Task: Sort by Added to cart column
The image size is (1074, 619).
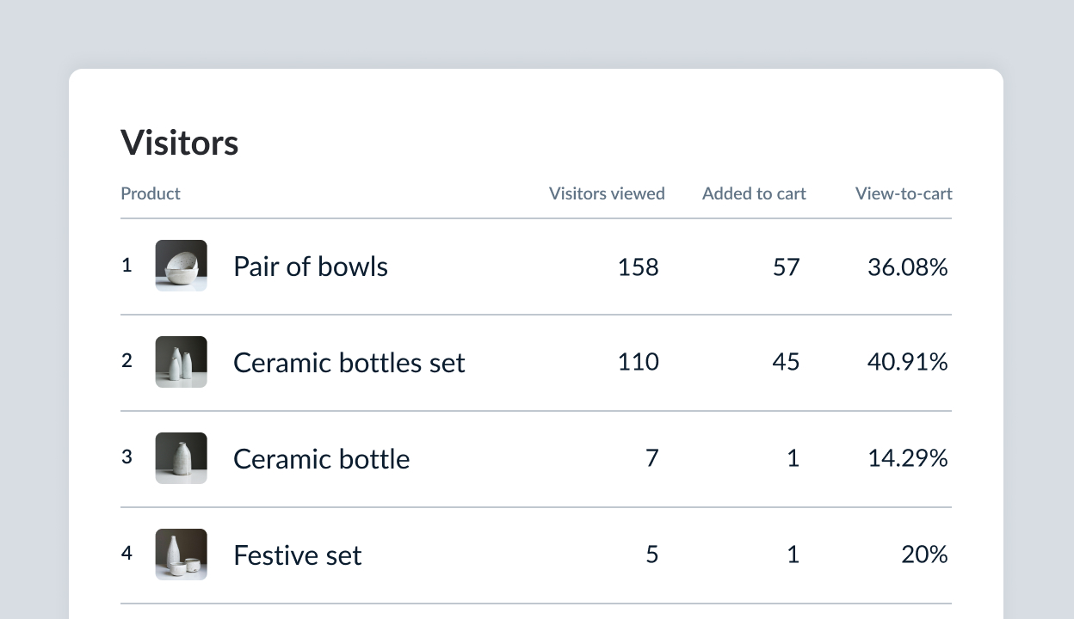Action: [x=754, y=193]
